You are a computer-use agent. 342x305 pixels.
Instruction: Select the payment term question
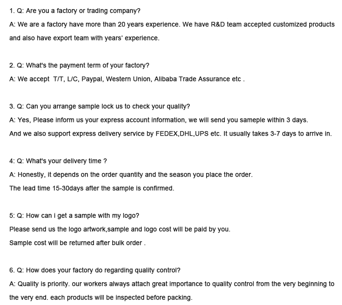coord(79,65)
